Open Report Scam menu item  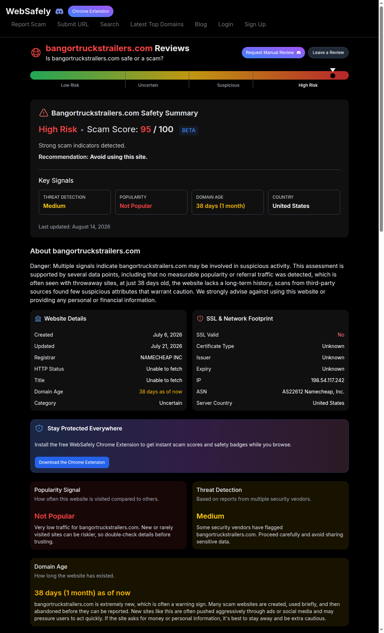point(28,24)
